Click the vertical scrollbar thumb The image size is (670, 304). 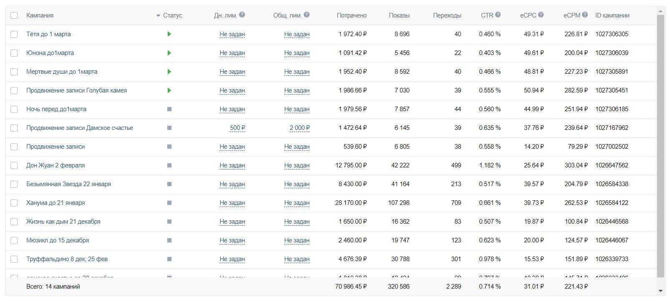click(x=660, y=146)
